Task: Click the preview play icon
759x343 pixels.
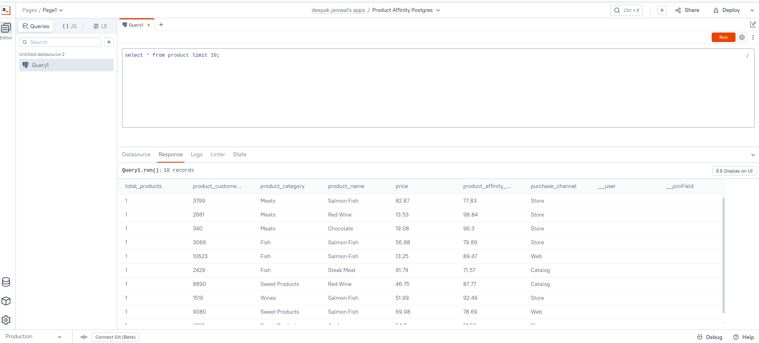Action: coord(662,10)
